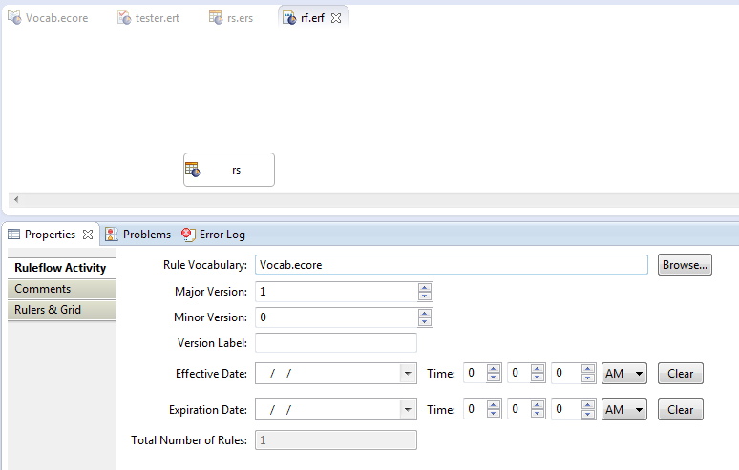The height and width of the screenshot is (470, 739).
Task: Click the Total Number of Rules field
Action: pyautogui.click(x=336, y=440)
